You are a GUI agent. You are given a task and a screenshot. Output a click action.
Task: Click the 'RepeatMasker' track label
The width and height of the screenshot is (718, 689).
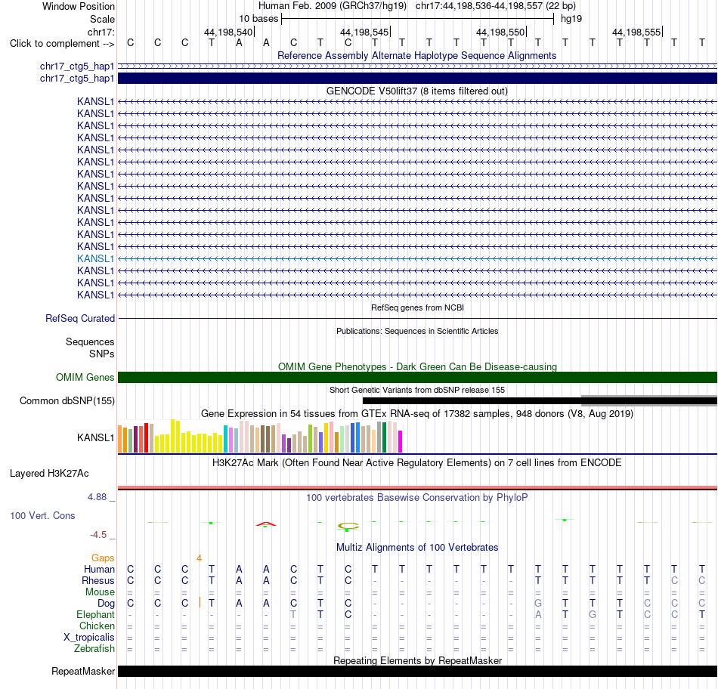tap(83, 671)
